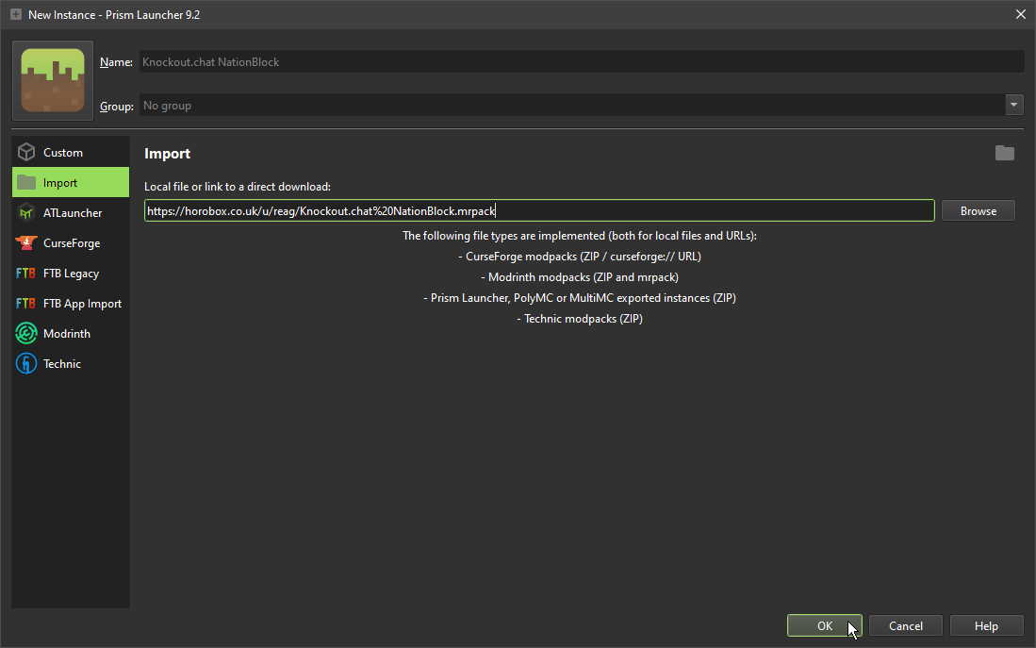
Task: Open the Group dropdown arrow
Action: point(1014,105)
